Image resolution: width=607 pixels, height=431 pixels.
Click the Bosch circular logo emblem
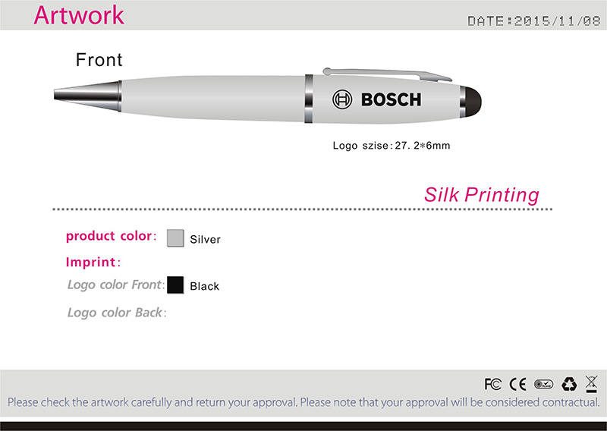343,99
